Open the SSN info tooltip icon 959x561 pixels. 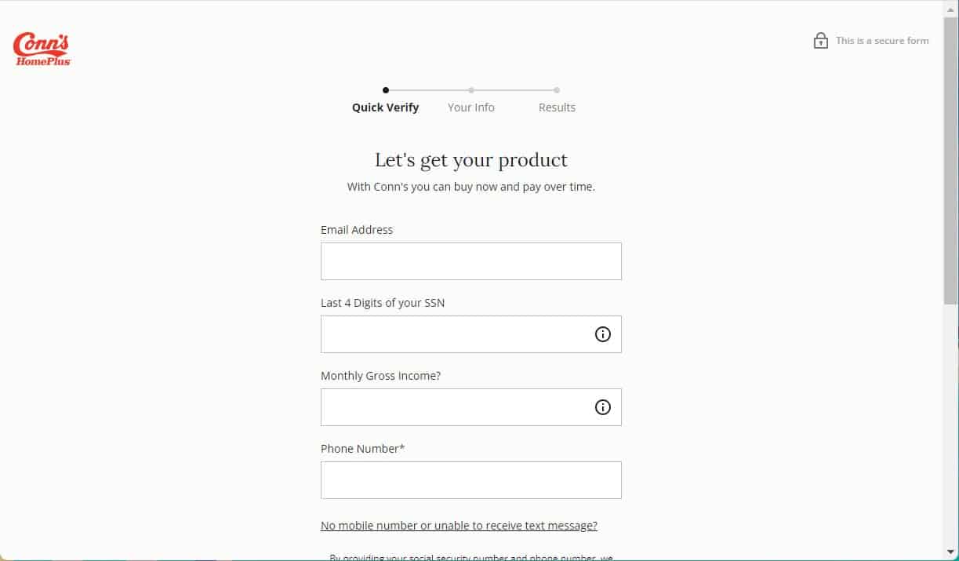(602, 333)
